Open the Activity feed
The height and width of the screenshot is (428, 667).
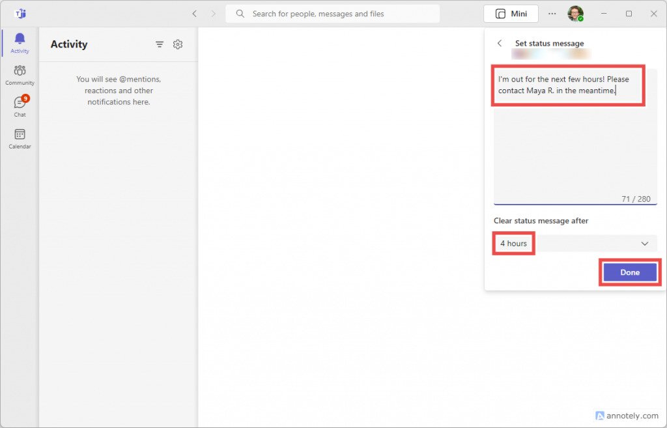click(x=20, y=43)
